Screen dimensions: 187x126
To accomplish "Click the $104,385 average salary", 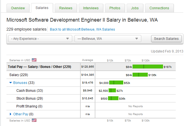I will 88,75.
